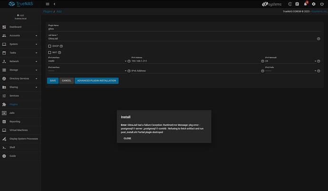Click the Advanced Plugin Installation button
The height and width of the screenshot is (191, 328).
click(x=96, y=81)
